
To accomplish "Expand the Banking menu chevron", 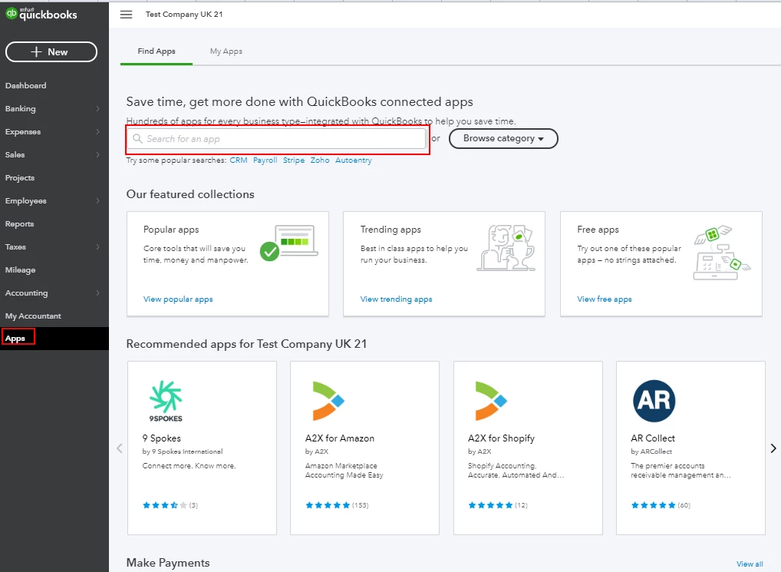I will click(x=97, y=108).
